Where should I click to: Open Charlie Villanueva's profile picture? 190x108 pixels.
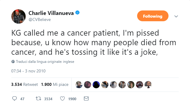coord(19,16)
